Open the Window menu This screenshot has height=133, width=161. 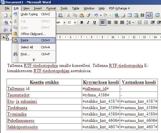click(89, 8)
